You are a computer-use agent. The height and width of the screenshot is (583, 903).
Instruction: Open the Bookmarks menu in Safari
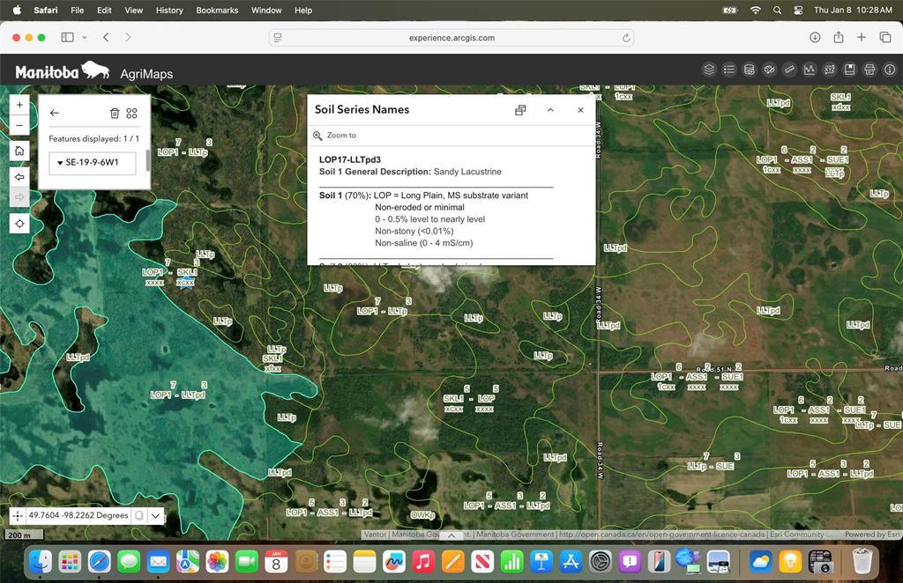pos(217,11)
